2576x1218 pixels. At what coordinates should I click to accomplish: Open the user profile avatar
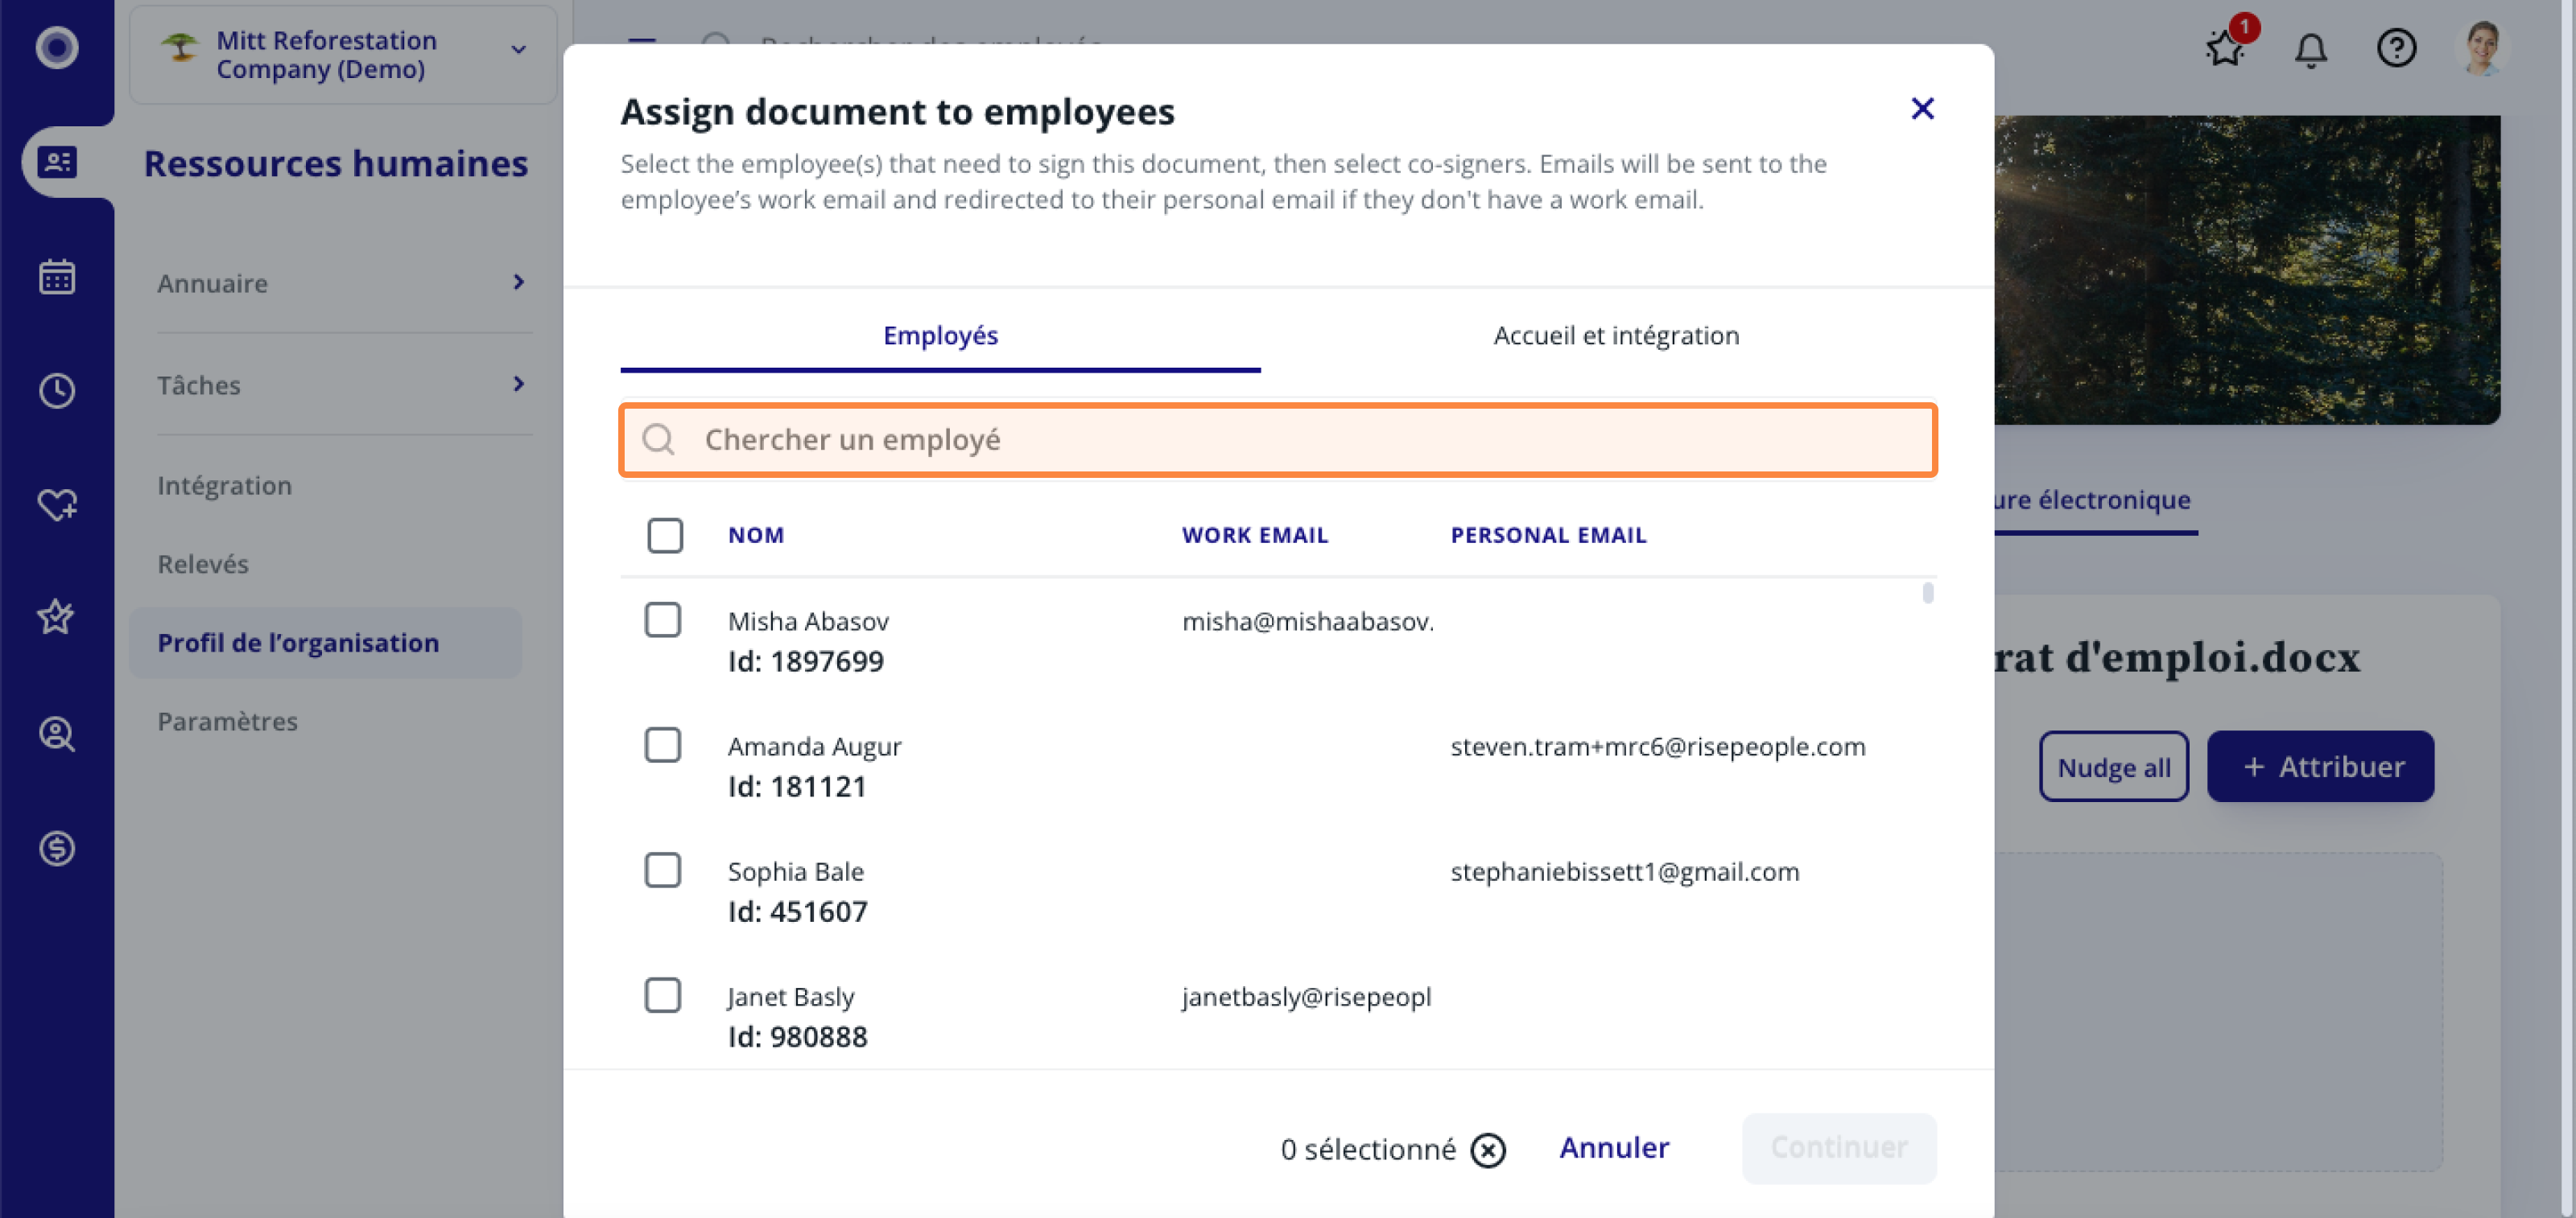click(x=2481, y=47)
